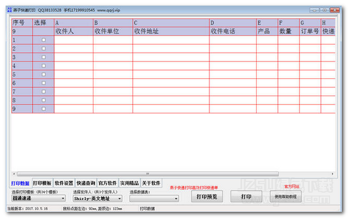The width and height of the screenshot is (348, 218).
Task: Click the 打印预览 button
Action: [207, 197]
